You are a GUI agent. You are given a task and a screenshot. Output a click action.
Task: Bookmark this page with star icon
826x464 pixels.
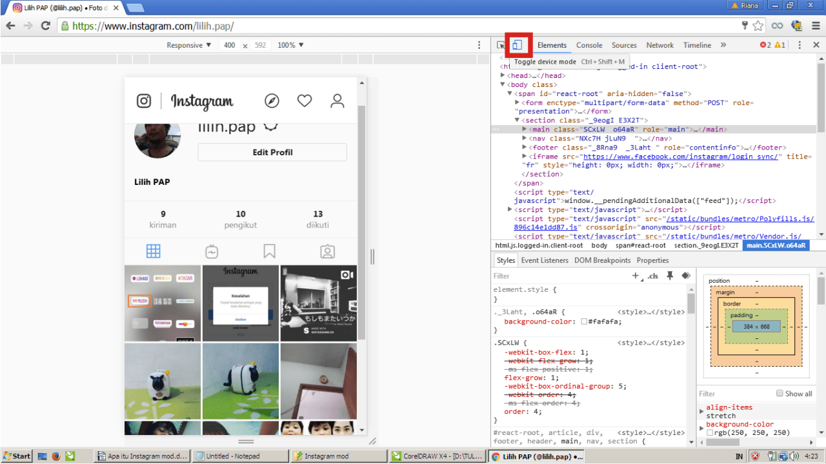758,26
